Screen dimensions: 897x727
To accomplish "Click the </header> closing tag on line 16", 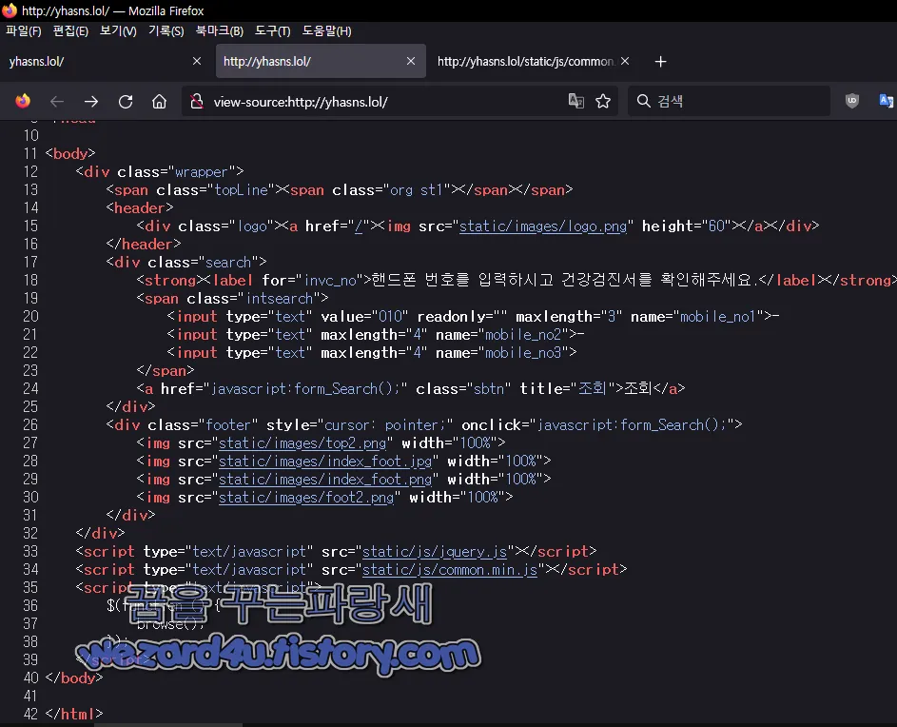I will coord(143,244).
